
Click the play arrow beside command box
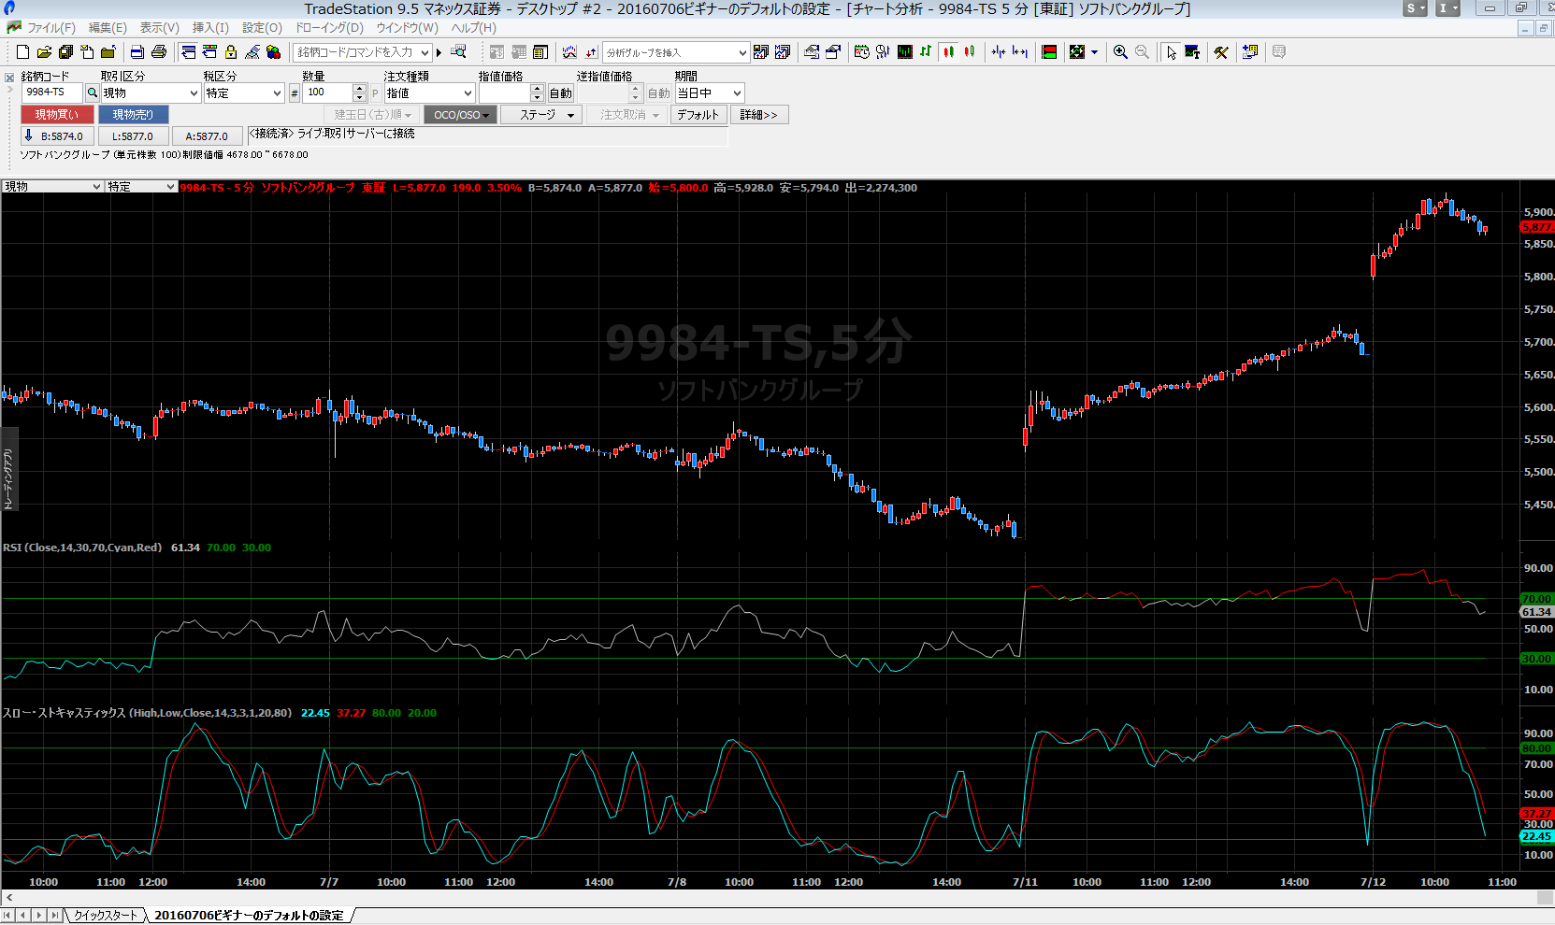[x=439, y=52]
